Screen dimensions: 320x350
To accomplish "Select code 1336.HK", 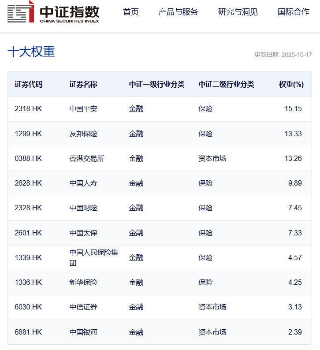I will click(x=28, y=283).
